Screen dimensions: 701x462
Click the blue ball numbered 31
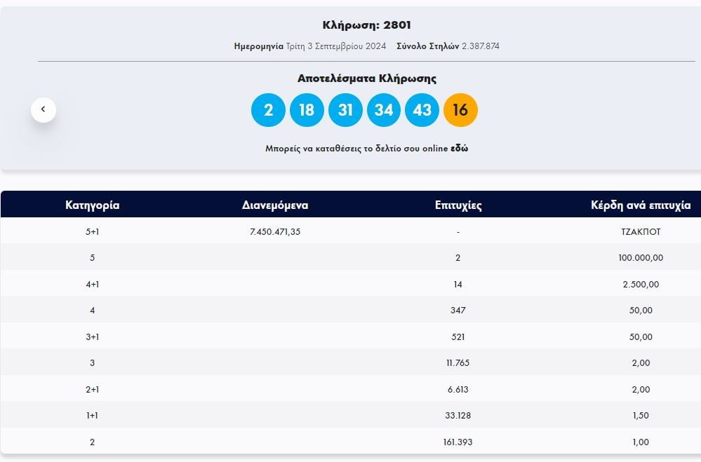click(x=345, y=110)
